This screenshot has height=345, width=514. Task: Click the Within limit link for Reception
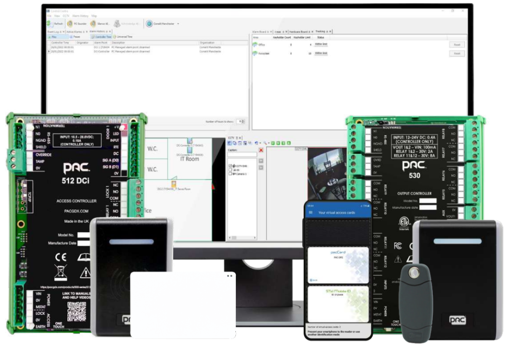click(x=321, y=53)
